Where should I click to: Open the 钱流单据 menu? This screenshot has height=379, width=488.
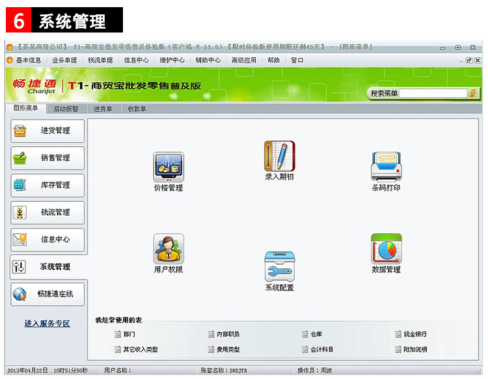click(x=100, y=60)
